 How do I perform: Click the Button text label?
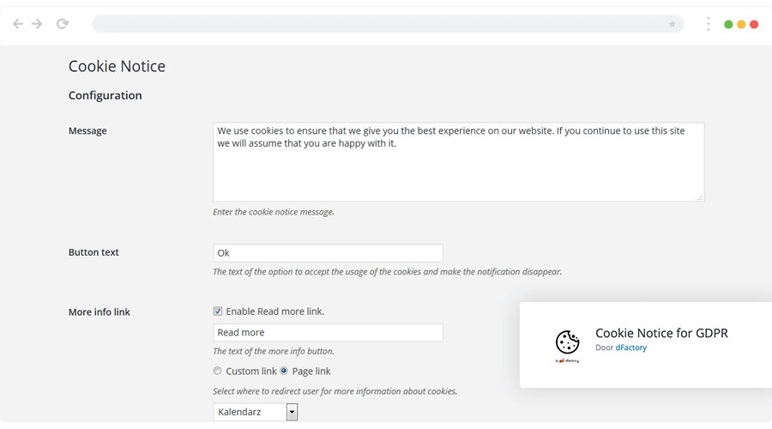93,252
